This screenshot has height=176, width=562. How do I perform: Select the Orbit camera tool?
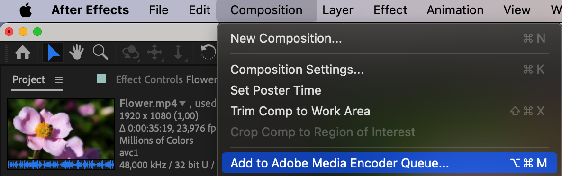pos(131,53)
